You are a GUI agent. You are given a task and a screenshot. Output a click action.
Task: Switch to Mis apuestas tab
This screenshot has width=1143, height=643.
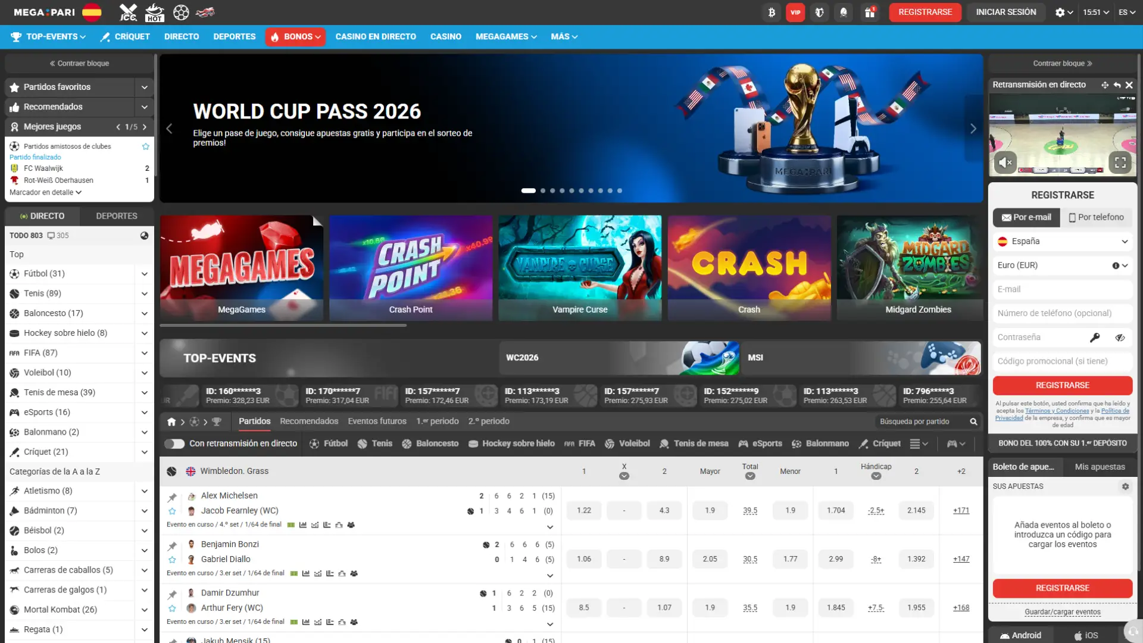click(1100, 467)
